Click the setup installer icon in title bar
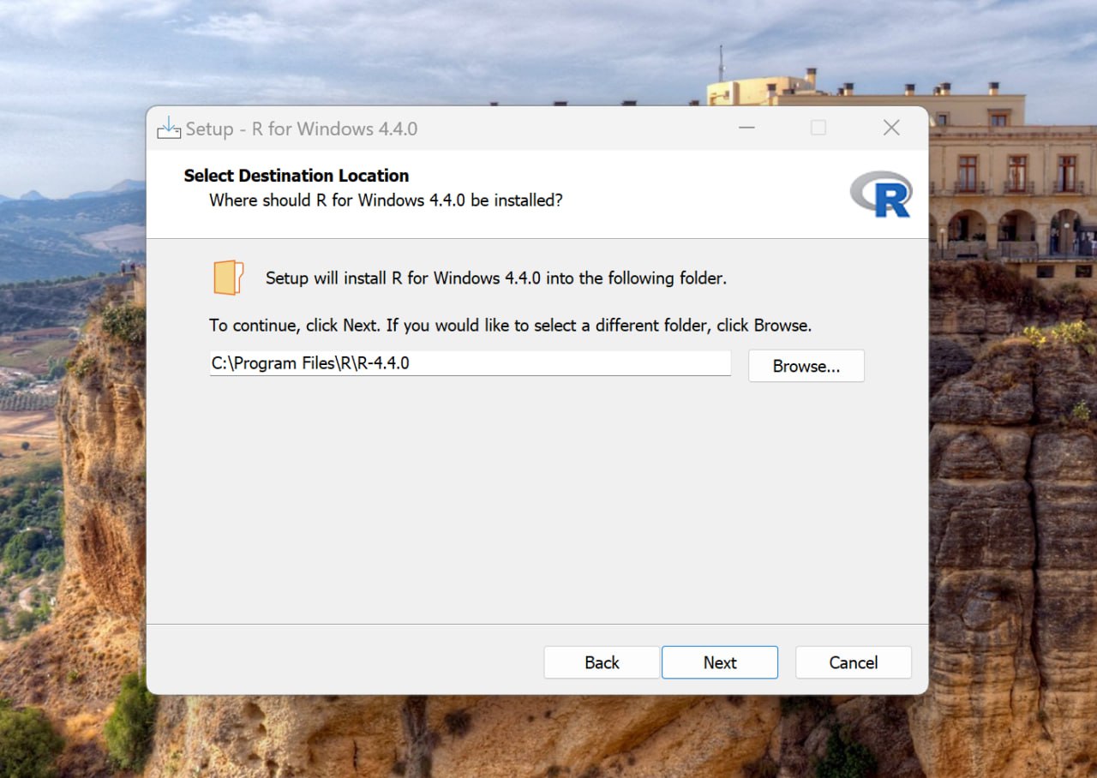 tap(169, 129)
